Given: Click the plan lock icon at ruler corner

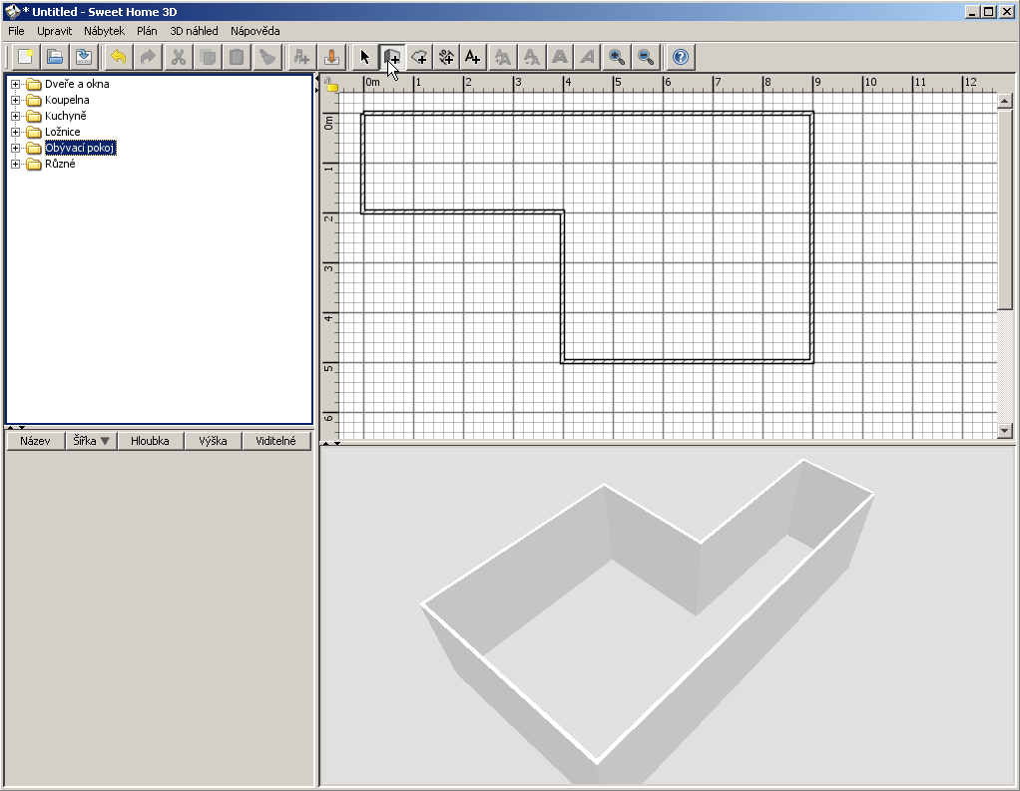Looking at the screenshot, I should click(331, 85).
